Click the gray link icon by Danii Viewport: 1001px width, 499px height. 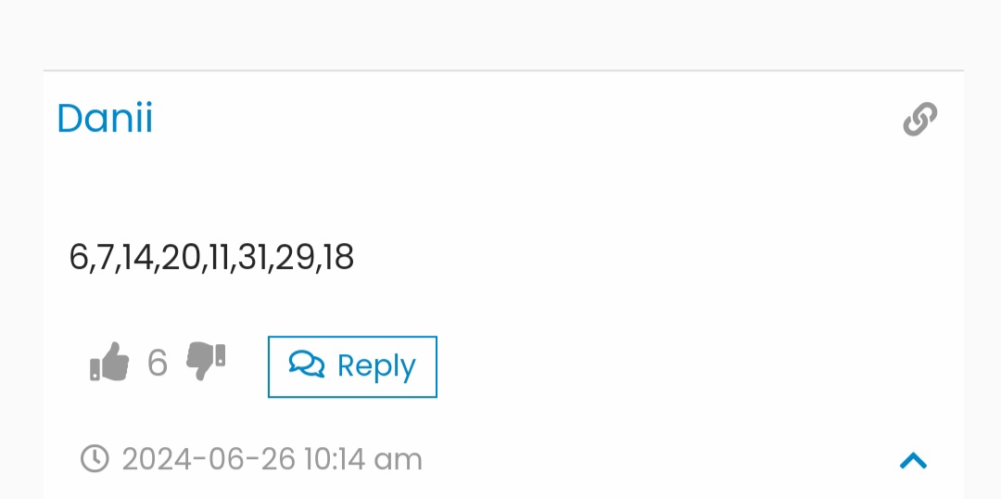pyautogui.click(x=920, y=119)
